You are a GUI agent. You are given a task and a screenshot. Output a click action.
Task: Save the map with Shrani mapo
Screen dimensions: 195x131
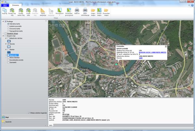[x=99, y=11]
